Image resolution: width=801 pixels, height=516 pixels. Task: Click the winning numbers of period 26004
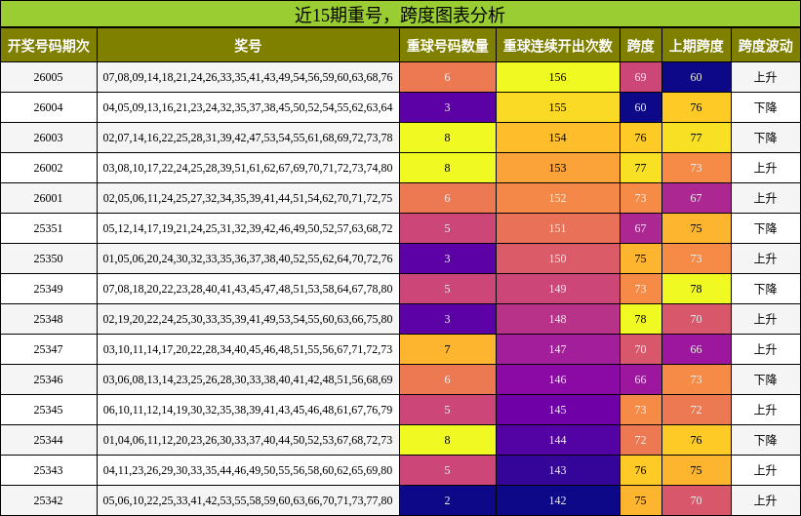click(x=248, y=107)
